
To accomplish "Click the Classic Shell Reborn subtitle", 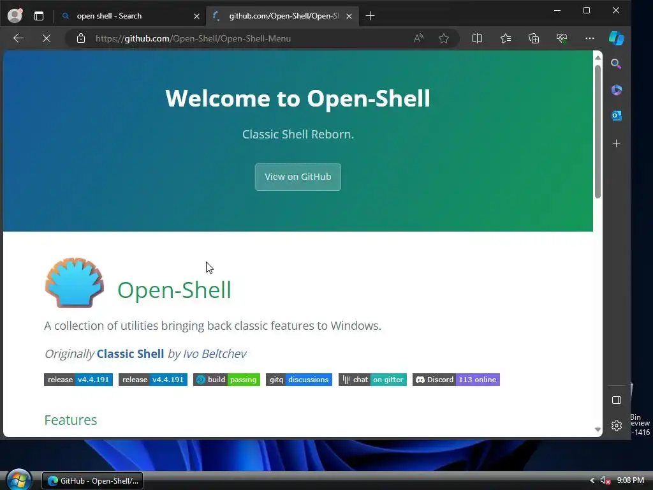I will click(x=298, y=134).
